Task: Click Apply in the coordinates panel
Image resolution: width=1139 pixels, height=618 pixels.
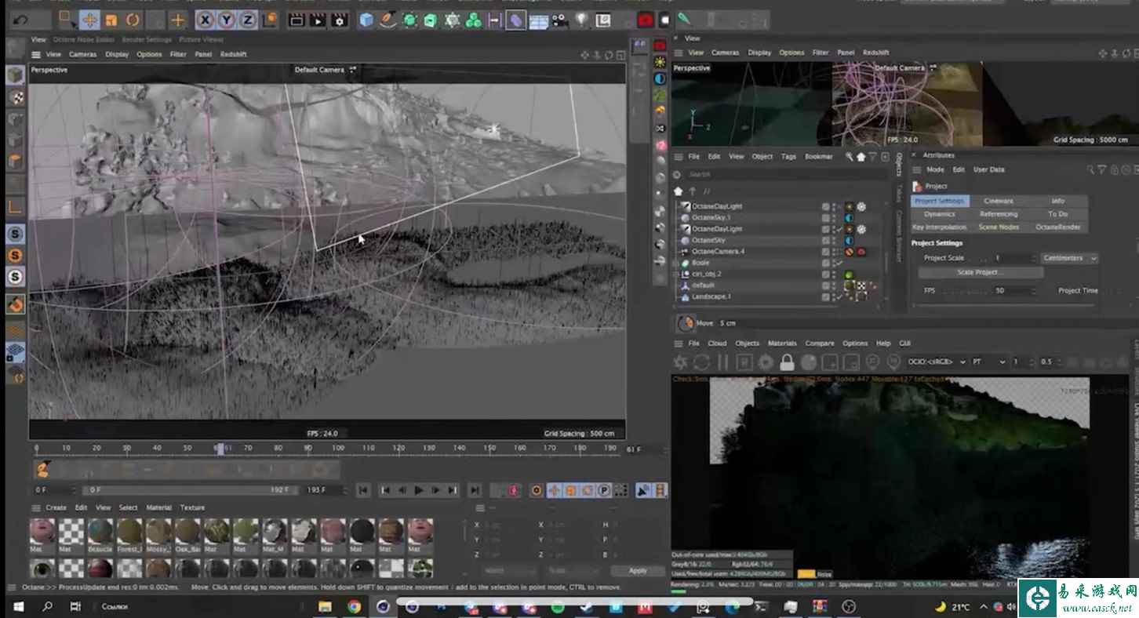Action: point(638,570)
